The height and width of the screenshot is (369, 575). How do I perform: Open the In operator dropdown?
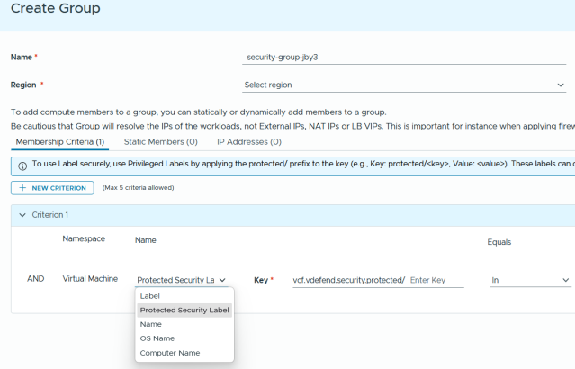point(530,280)
